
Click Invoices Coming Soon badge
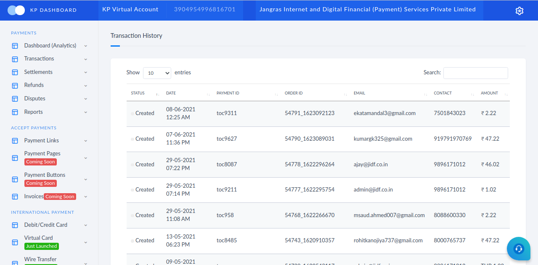tap(60, 197)
